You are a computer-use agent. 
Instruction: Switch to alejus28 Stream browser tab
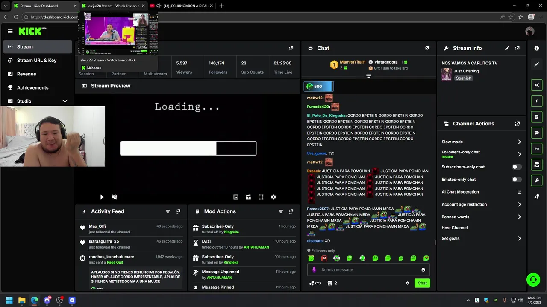tap(113, 6)
